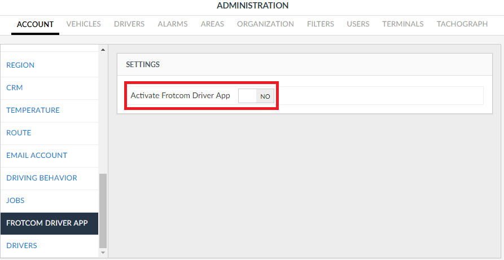504x260 pixels.
Task: Switch to the Users tab
Action: click(x=358, y=24)
